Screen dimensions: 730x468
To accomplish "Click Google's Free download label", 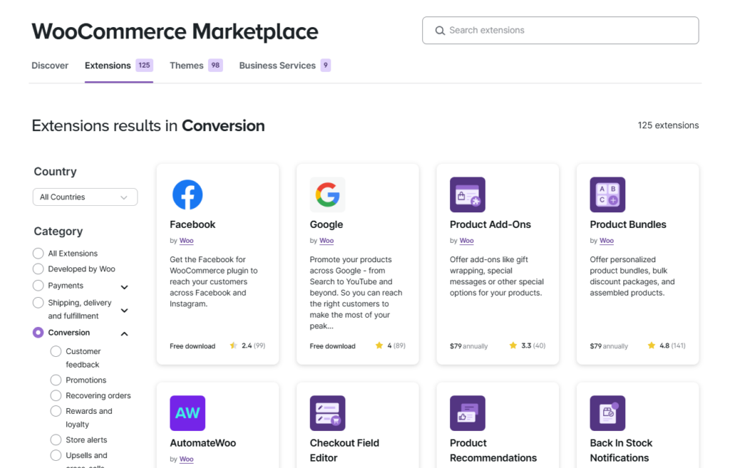I will (x=332, y=346).
